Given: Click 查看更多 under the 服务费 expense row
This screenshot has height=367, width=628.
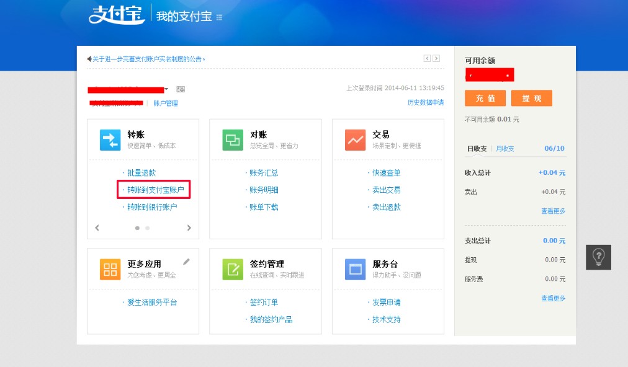Looking at the screenshot, I should (x=553, y=298).
